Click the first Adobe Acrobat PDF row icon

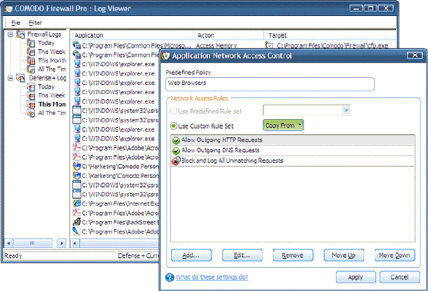click(77, 148)
